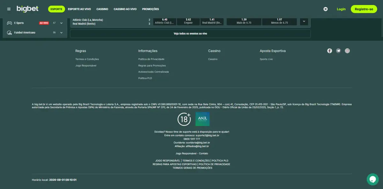This screenshot has height=189, width=383.
Task: Expand the Futebol Americano sidebar category
Action: (61, 32)
